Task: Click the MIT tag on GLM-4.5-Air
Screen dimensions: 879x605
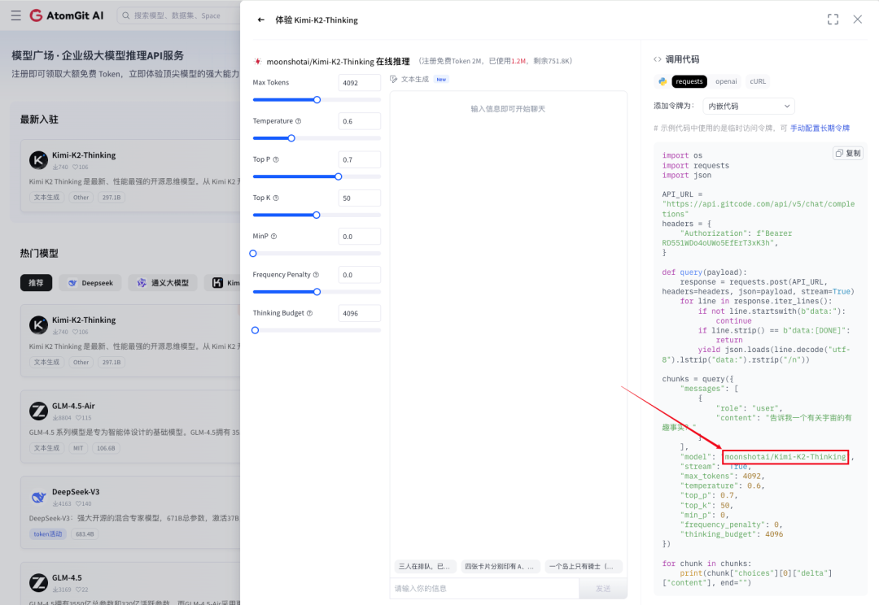Action: (x=78, y=448)
